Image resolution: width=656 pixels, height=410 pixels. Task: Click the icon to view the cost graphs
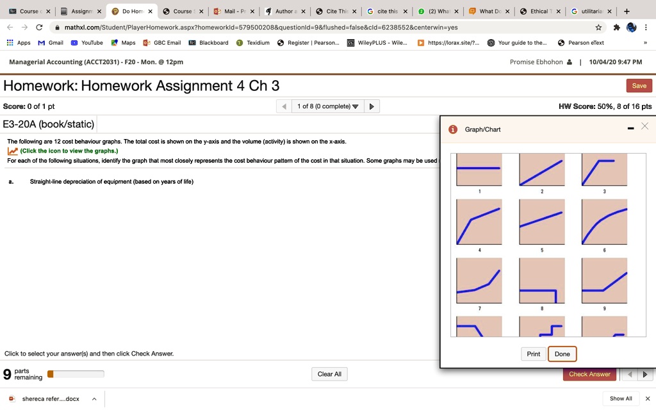click(x=14, y=151)
